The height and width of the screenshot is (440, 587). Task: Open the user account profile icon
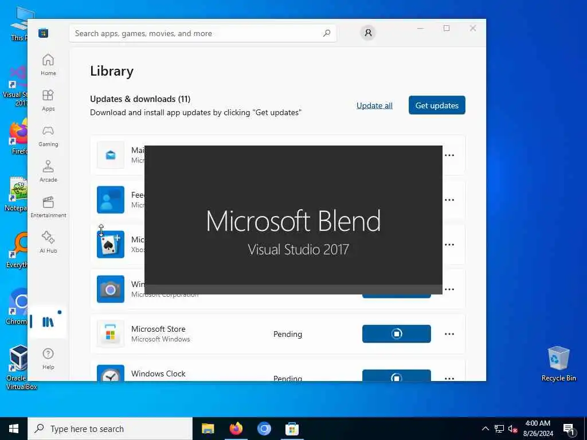point(368,33)
